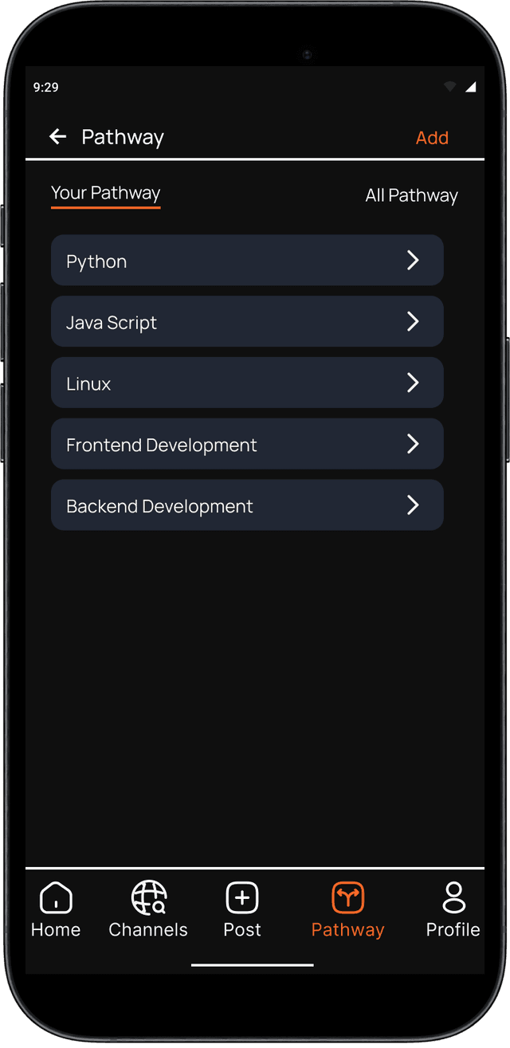Tap the back arrow icon
The image size is (510, 1048).
tap(57, 136)
